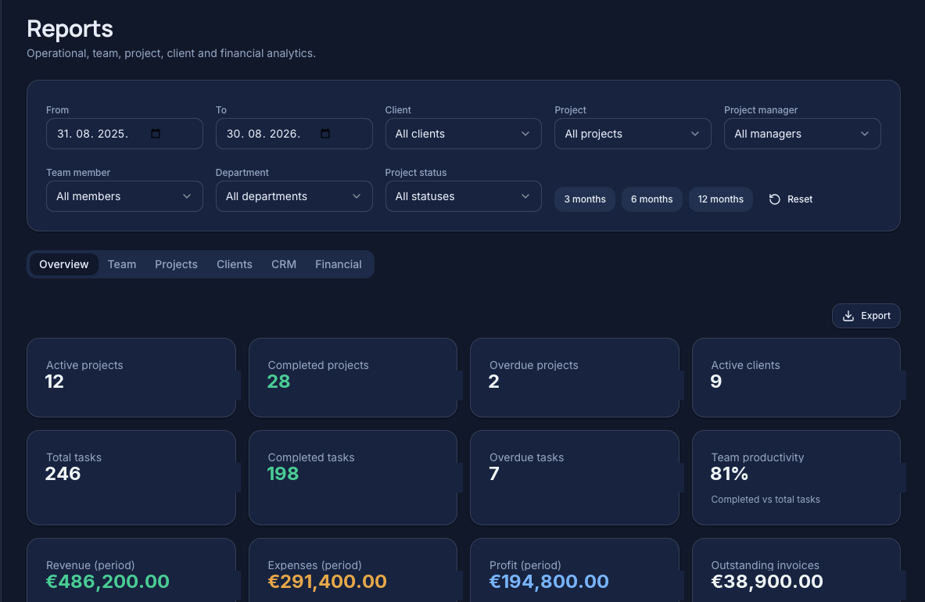
Task: Click the Completed projects card
Action: point(353,378)
